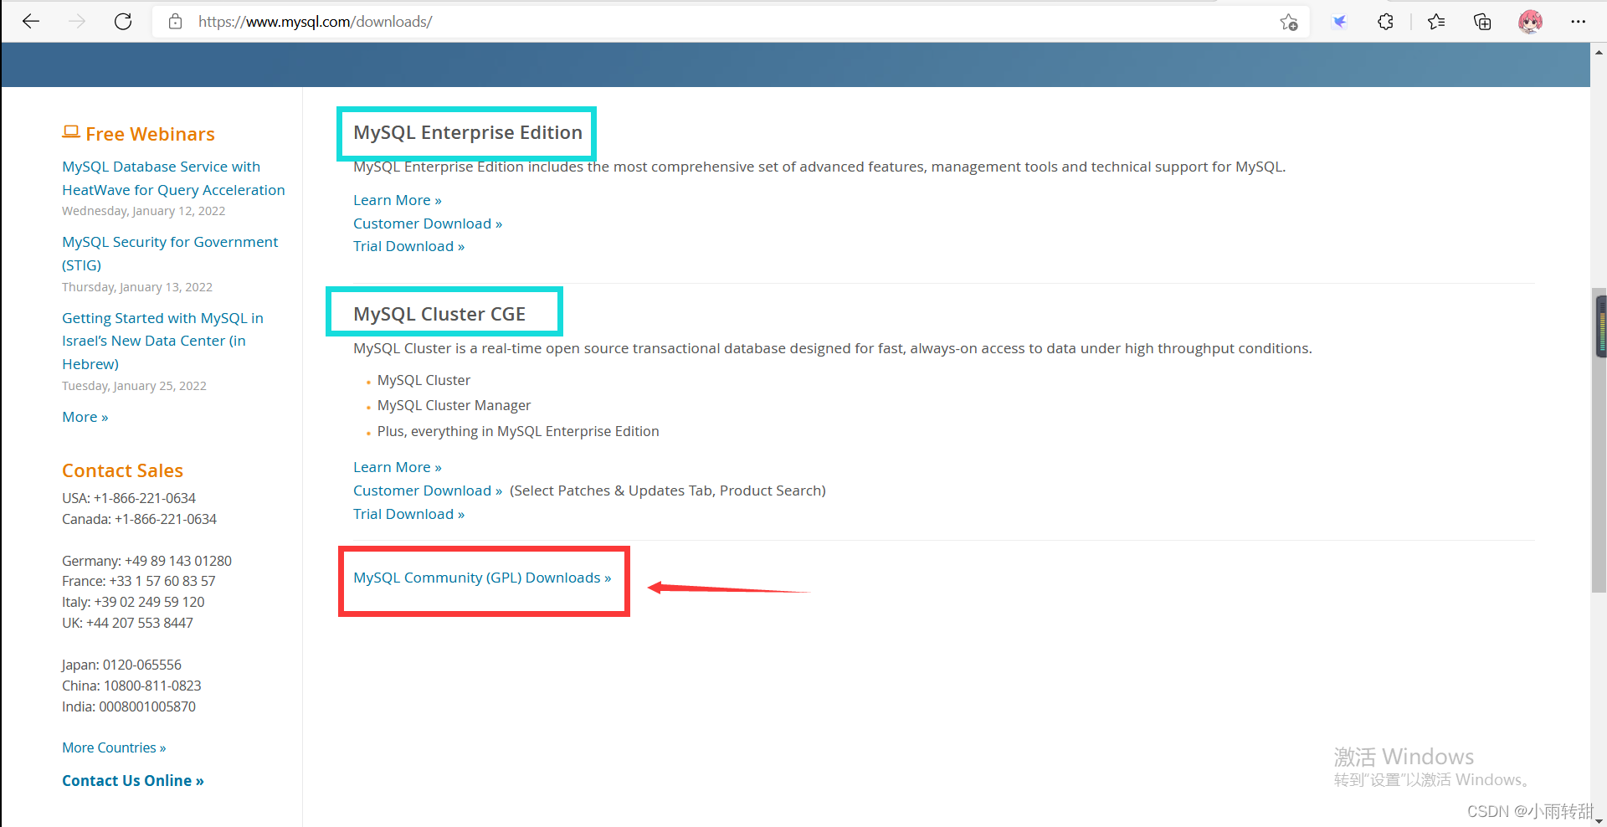
Task: Select the 'Canada: +1-866-221-0634' phone text
Action: pos(139,519)
